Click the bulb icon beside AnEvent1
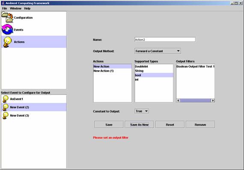The image size is (244, 170). (x=6, y=99)
